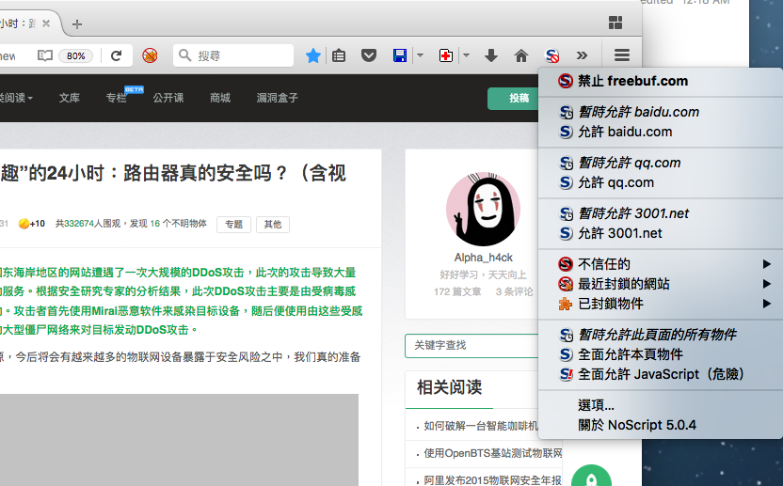783x486 pixels.
Task: Click the 相关阅读 section heading
Action: tap(450, 387)
